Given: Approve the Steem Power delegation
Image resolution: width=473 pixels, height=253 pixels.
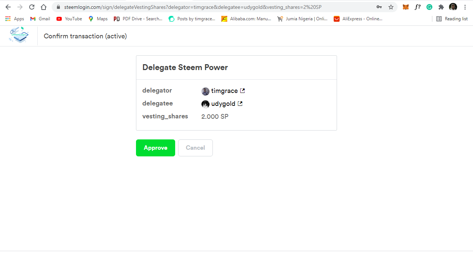Looking at the screenshot, I should tap(155, 148).
